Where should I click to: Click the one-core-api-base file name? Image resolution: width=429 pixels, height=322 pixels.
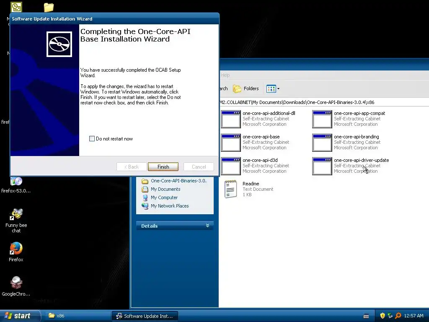pyautogui.click(x=261, y=137)
